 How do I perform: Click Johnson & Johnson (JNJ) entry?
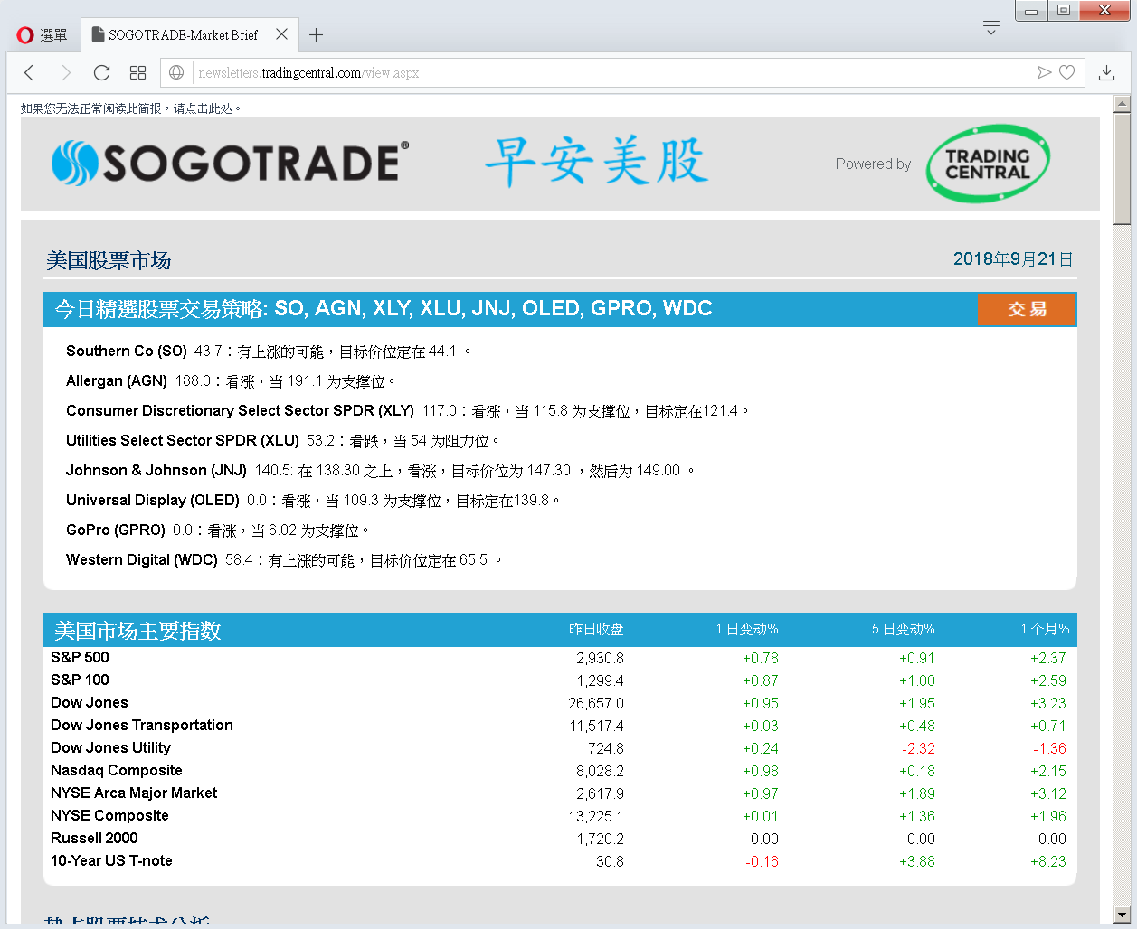(x=156, y=470)
